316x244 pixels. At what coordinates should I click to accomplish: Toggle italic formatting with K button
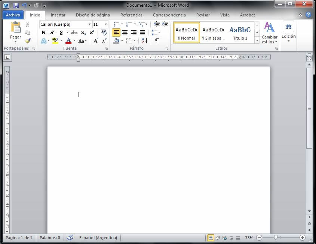pos(52,33)
